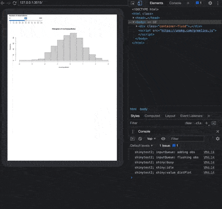
Task: Toggle the device toolbar icon
Action: point(140,3)
